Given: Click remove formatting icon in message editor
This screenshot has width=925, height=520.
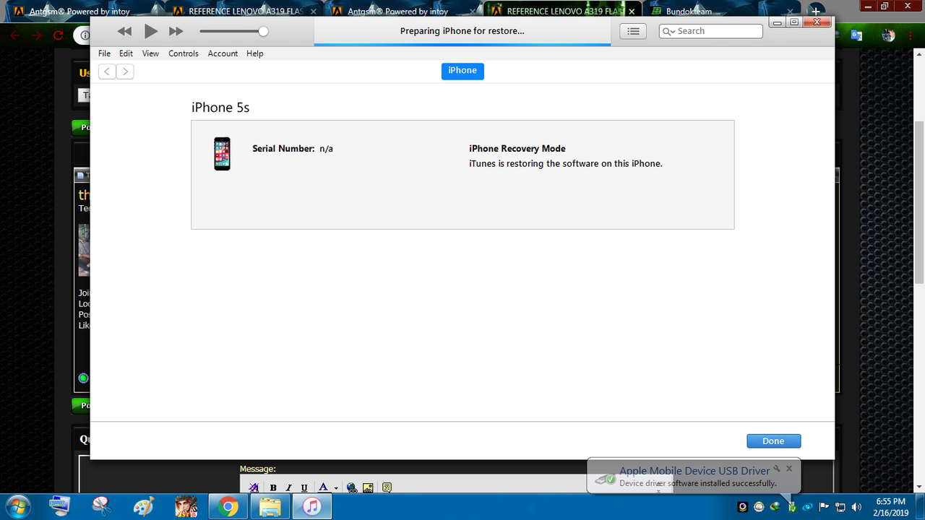Looking at the screenshot, I should click(254, 488).
